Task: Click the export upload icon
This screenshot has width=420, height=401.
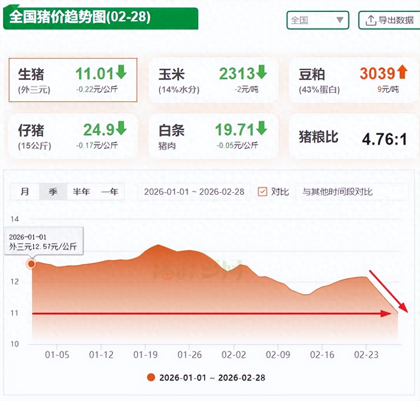Action: 371,20
